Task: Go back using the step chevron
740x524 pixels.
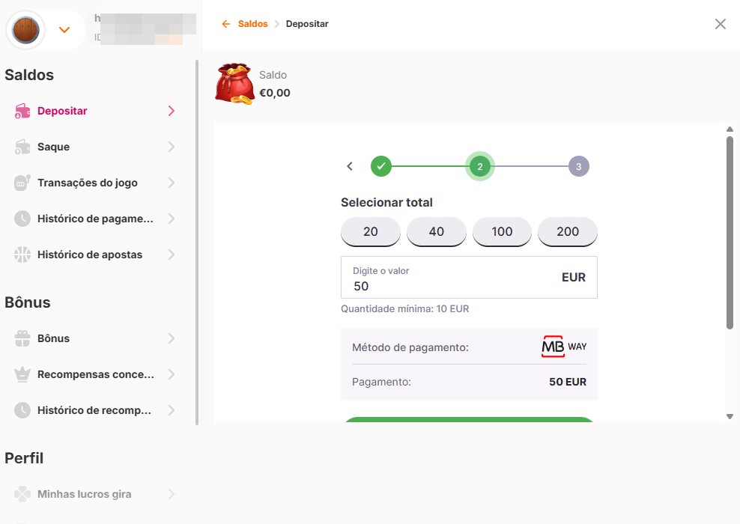Action: coord(350,166)
